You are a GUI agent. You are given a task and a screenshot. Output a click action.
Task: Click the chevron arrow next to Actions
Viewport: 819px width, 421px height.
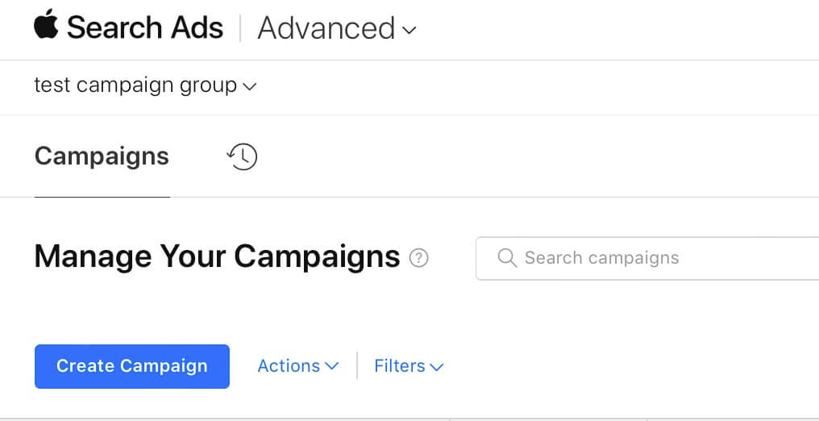[332, 366]
